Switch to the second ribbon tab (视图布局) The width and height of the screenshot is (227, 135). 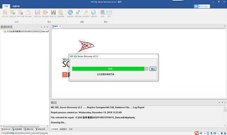(x=16, y=6)
